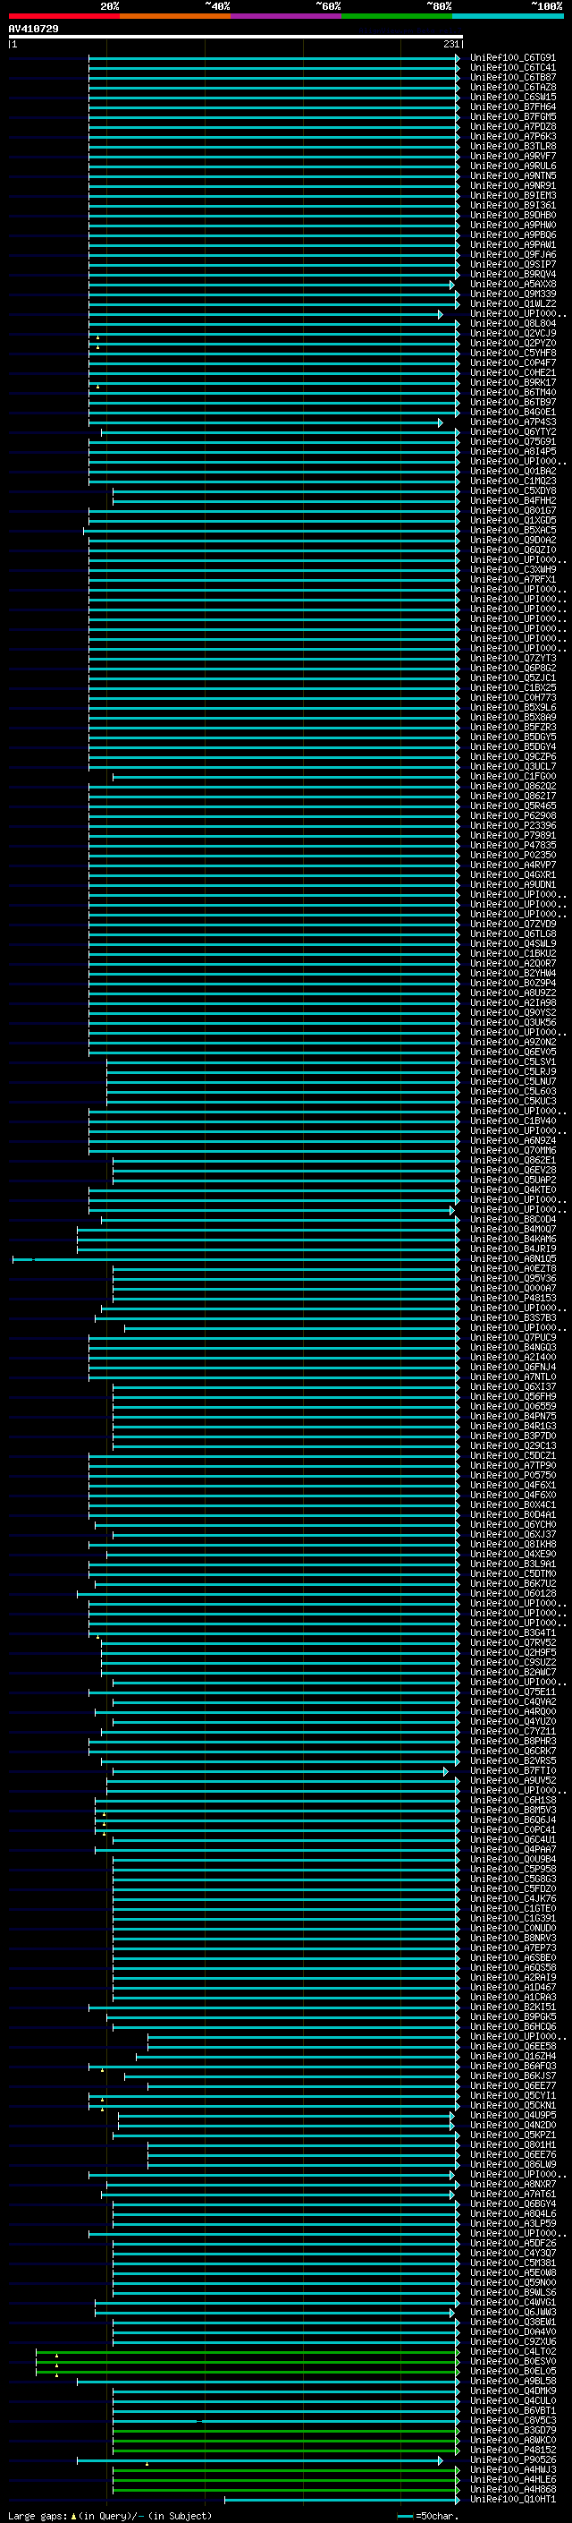Select the UniRef100_Q6YTY2 label
This screenshot has height=2523, width=572.
click(513, 432)
